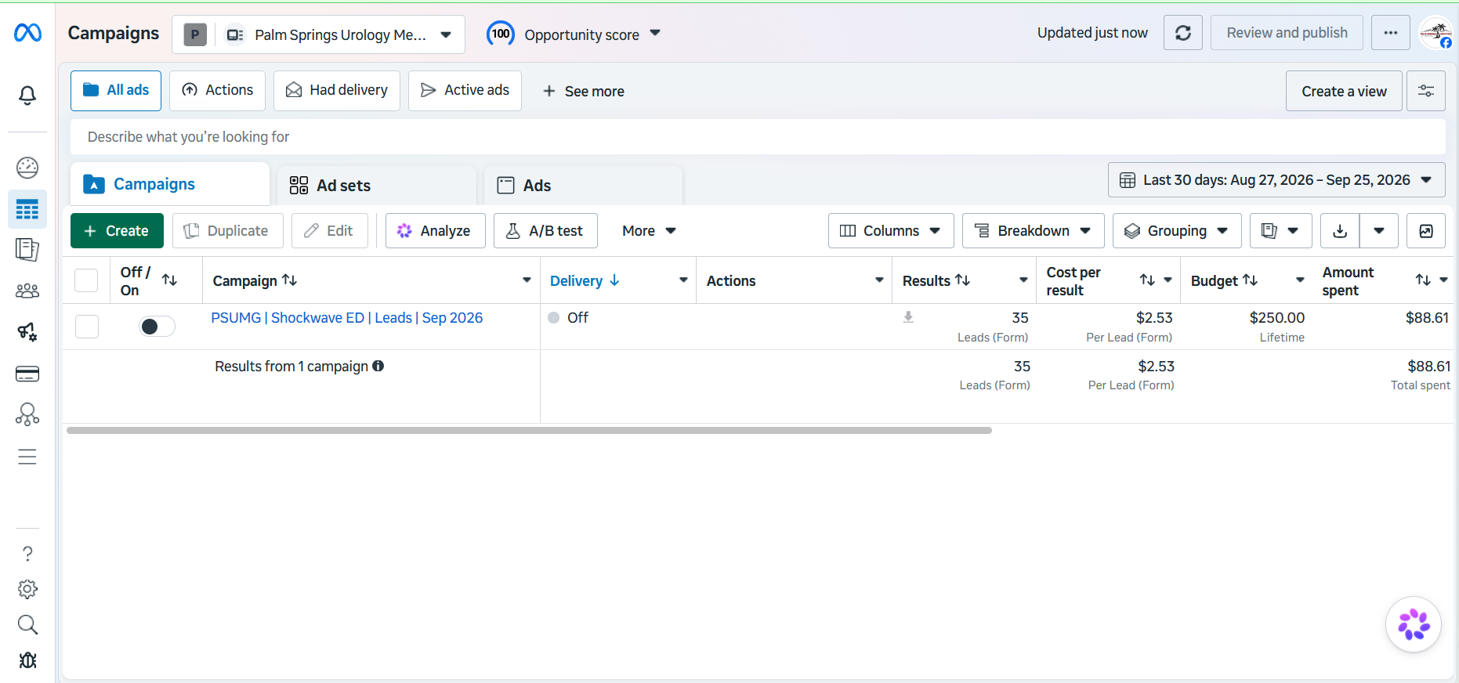Check the select-all campaigns header checkbox
This screenshot has width=1459, height=683.
(86, 280)
